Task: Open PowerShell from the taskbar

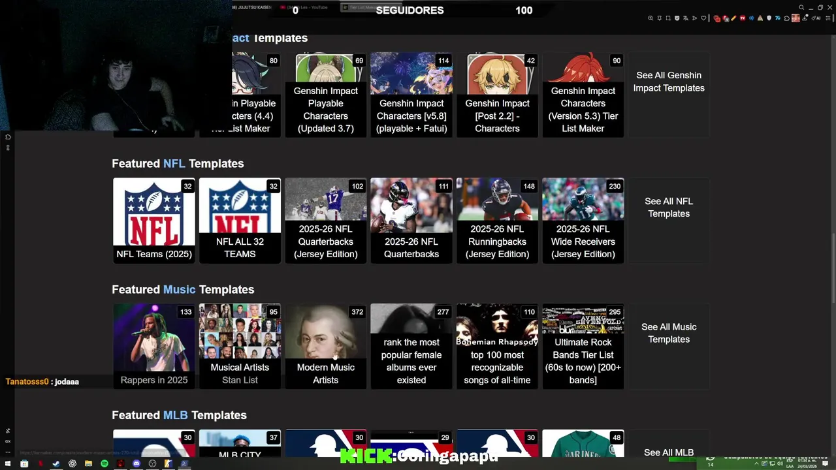Action: 184,463
